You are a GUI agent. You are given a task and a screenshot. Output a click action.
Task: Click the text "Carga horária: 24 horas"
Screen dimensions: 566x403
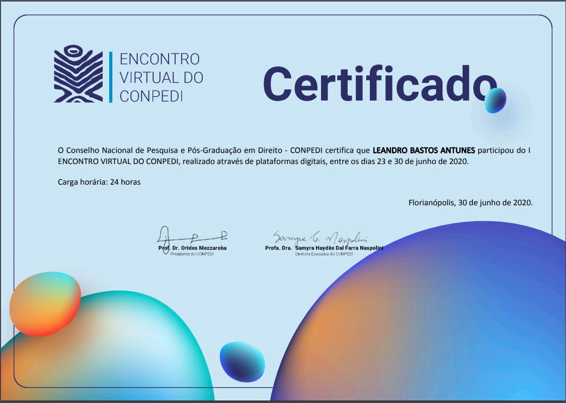tap(99, 182)
